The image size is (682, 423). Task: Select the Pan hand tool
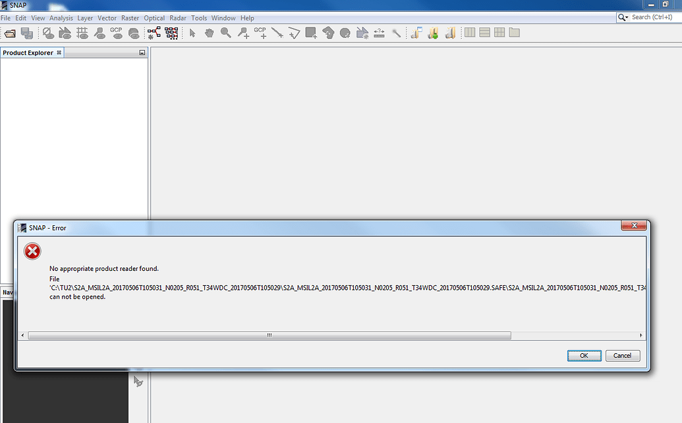[210, 32]
